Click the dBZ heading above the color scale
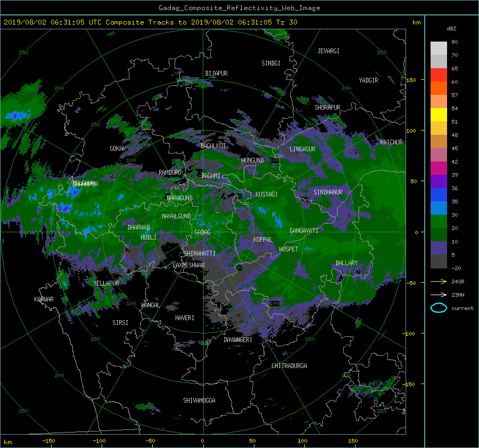 pos(451,29)
